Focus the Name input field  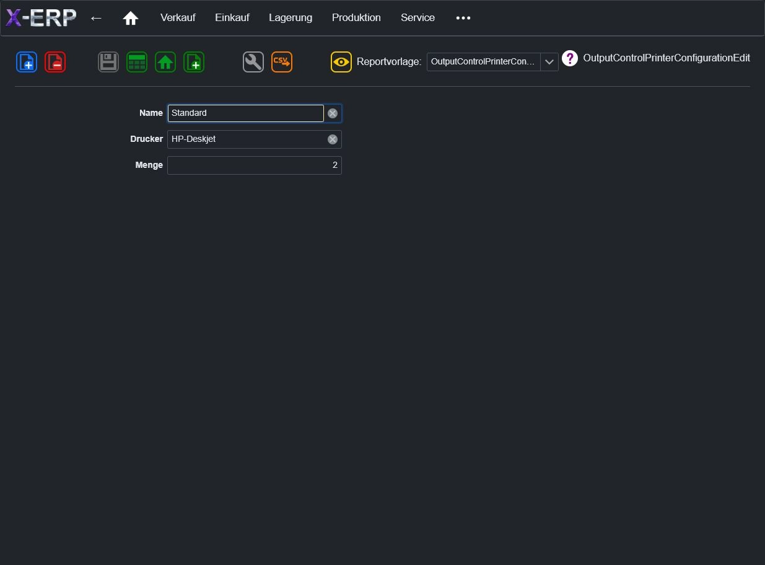(x=246, y=113)
